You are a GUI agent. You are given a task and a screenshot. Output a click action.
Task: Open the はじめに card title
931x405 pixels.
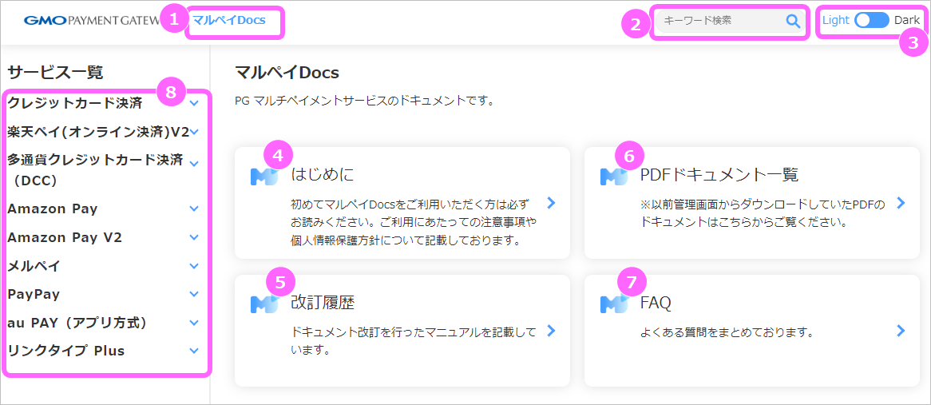(x=323, y=175)
